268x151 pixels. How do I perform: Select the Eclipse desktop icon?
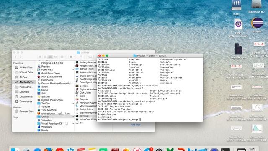(x=257, y=23)
